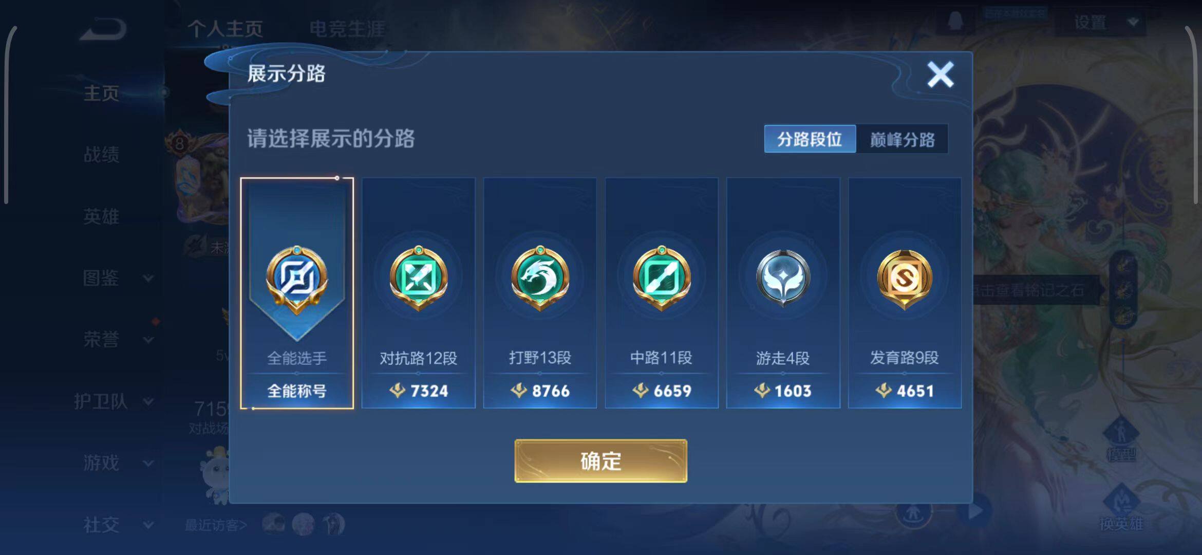Tap the 7324 score under 对抗路
Screen dimensions: 1202x555
click(419, 391)
